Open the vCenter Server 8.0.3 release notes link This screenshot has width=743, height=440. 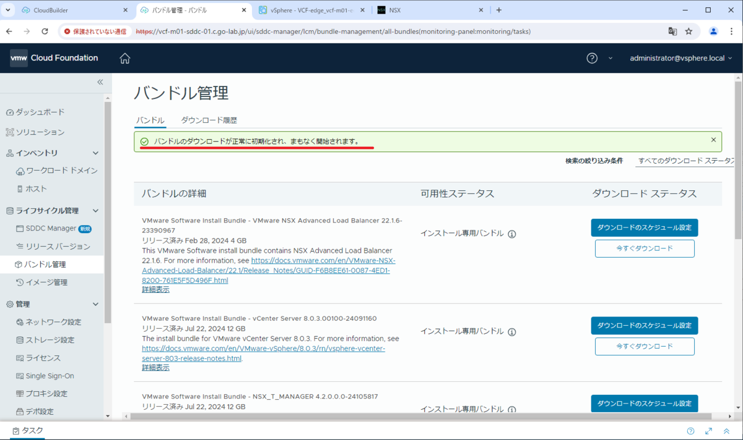[x=263, y=353]
